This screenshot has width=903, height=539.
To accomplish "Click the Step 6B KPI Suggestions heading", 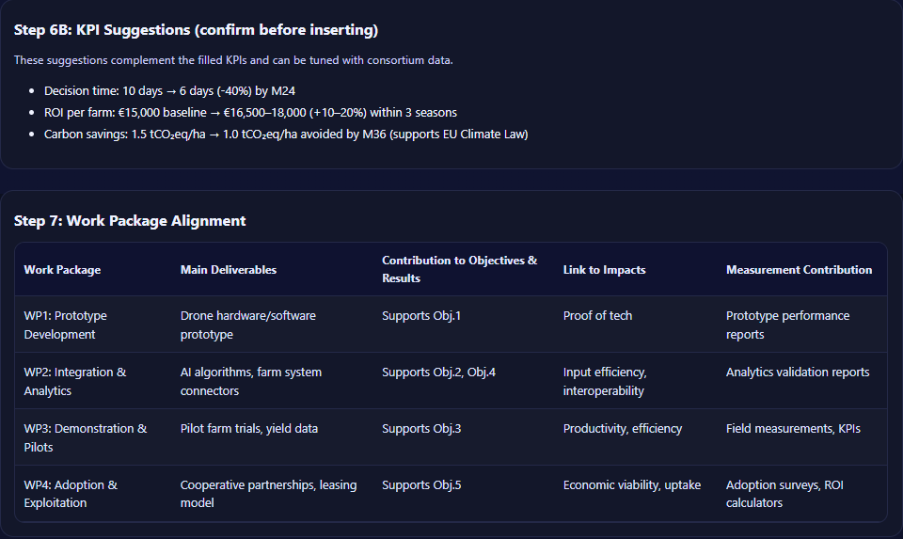I will tap(196, 30).
